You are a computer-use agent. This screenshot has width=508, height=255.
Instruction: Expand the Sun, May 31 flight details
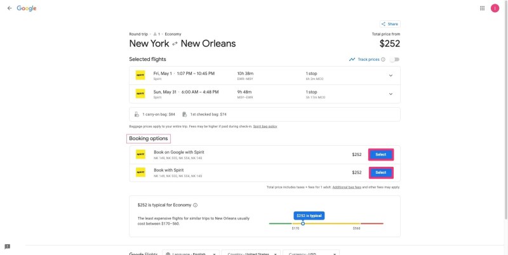click(391, 94)
